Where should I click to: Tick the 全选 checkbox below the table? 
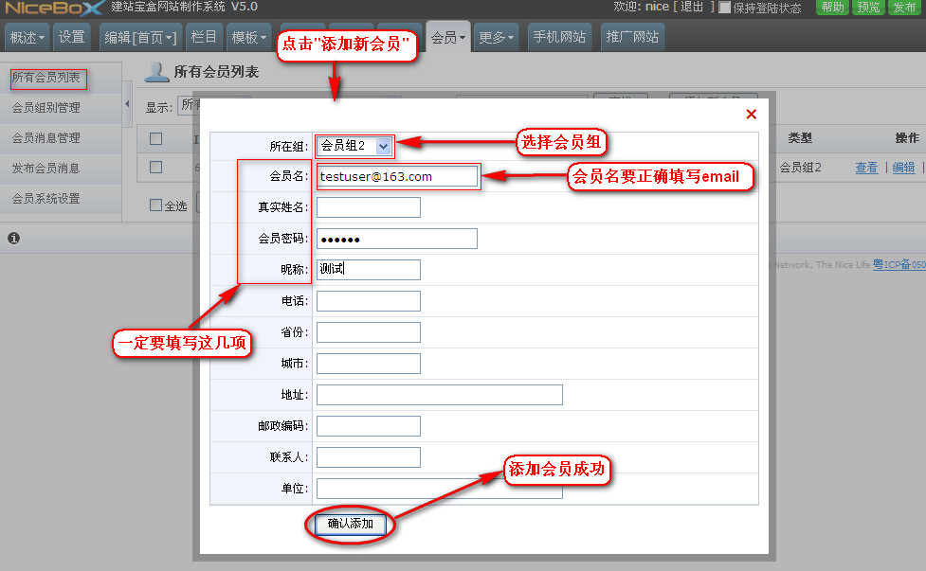click(x=156, y=205)
